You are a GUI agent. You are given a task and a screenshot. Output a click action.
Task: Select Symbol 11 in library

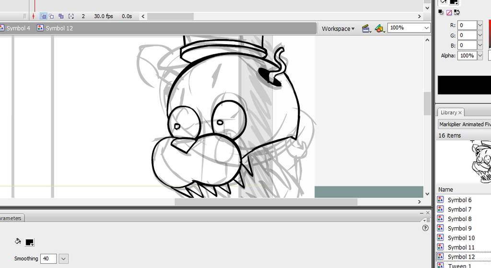point(461,247)
